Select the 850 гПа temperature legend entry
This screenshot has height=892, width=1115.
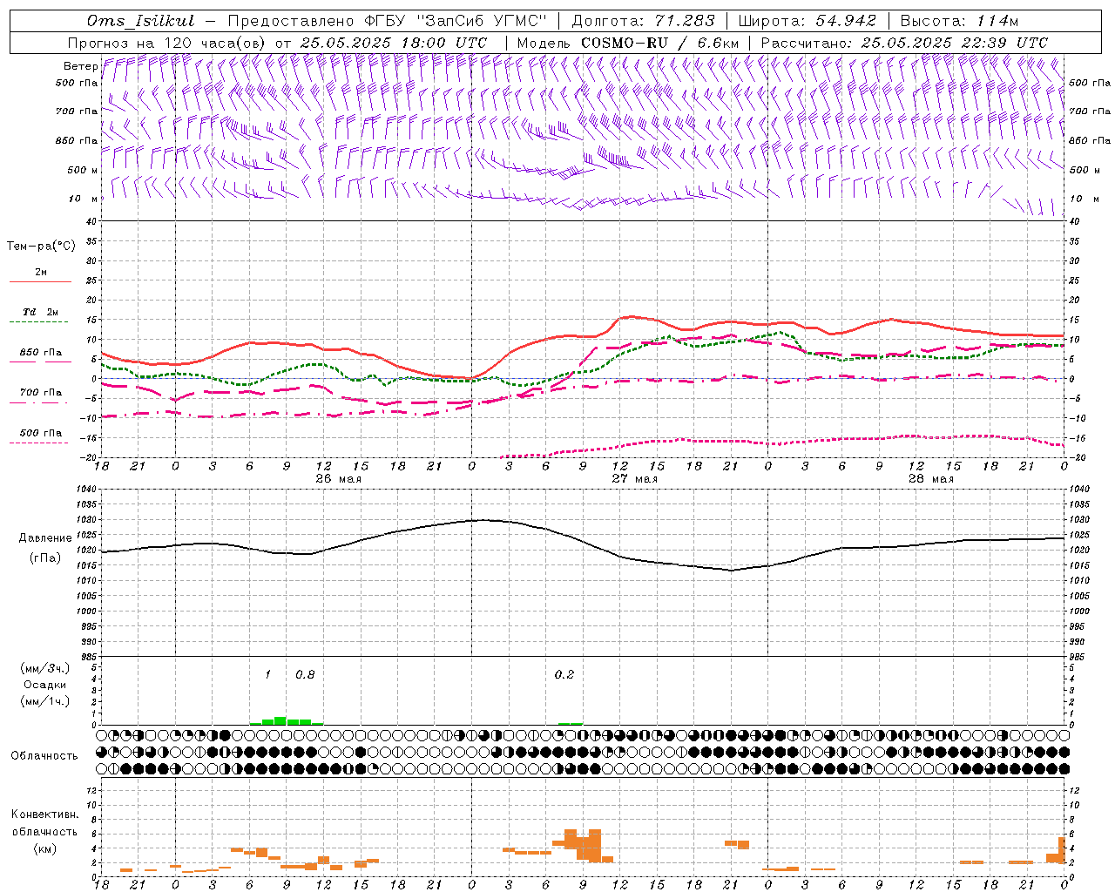41,352
